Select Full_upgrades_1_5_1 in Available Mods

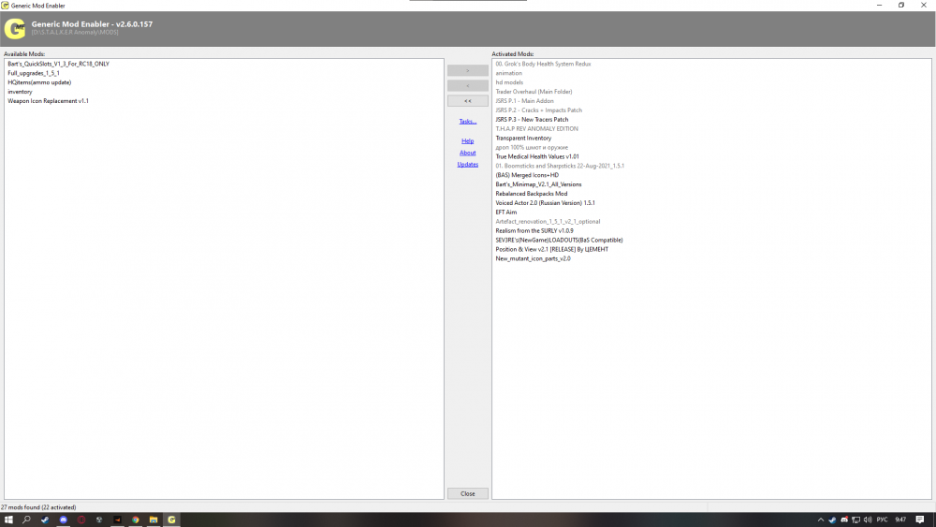tap(34, 73)
